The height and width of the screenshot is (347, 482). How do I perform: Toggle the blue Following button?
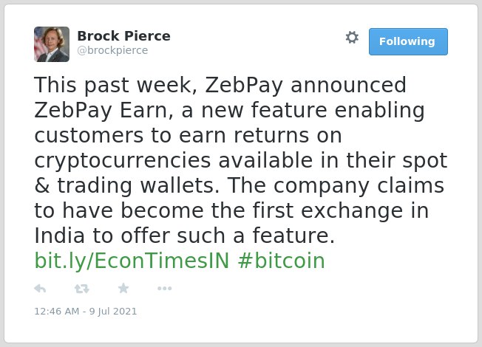(408, 42)
